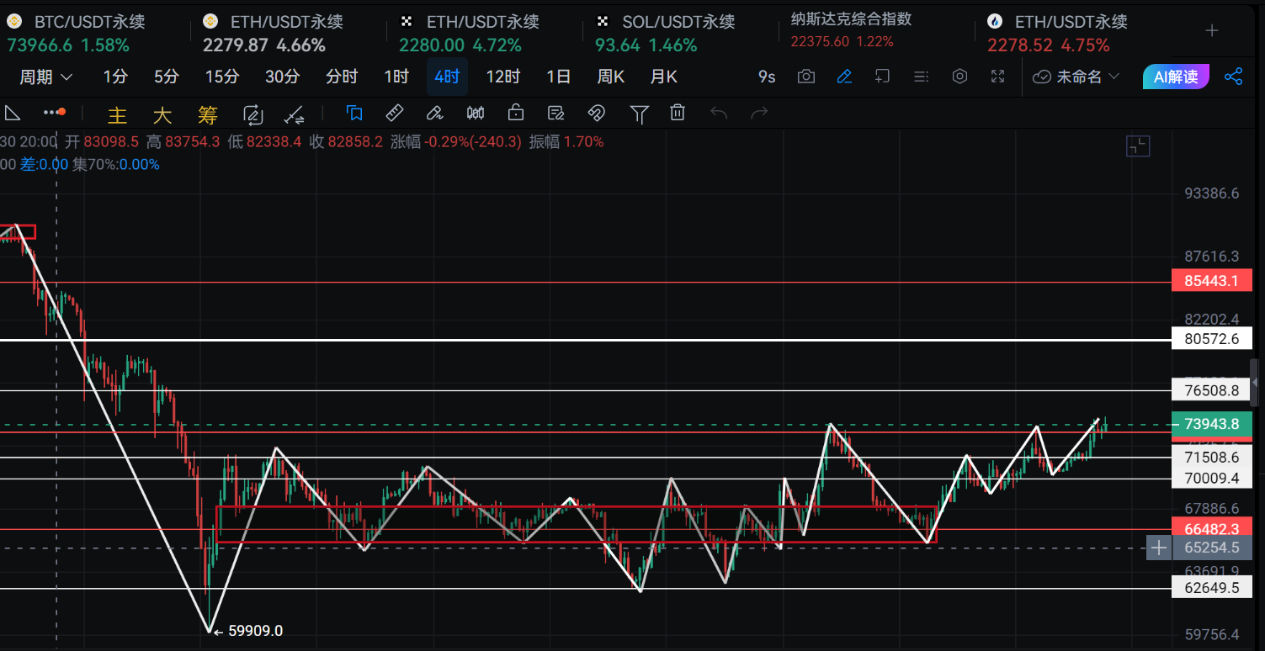The image size is (1265, 651).
Task: Expand the 周期 period dropdown
Action: [x=46, y=77]
